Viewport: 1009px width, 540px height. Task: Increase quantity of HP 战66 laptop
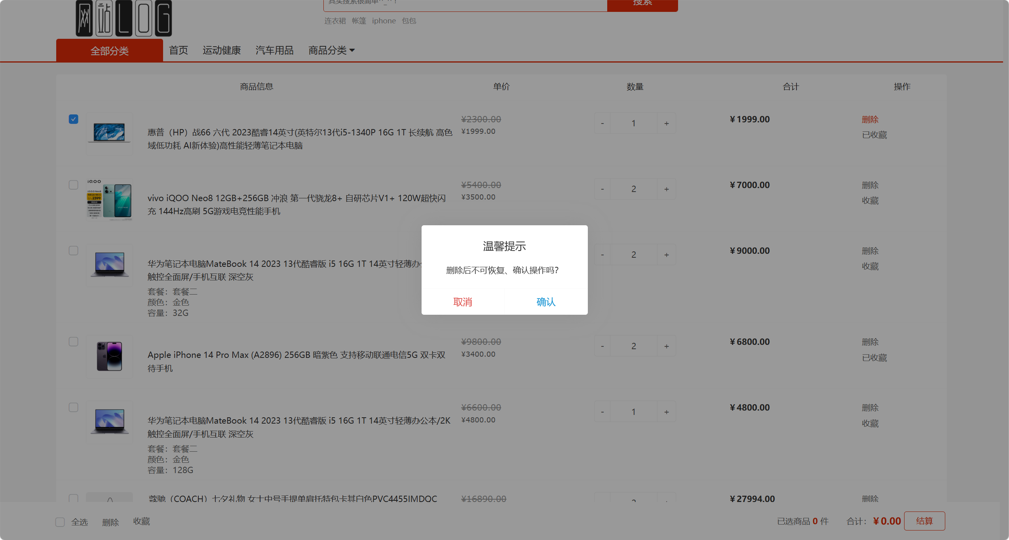coord(667,124)
